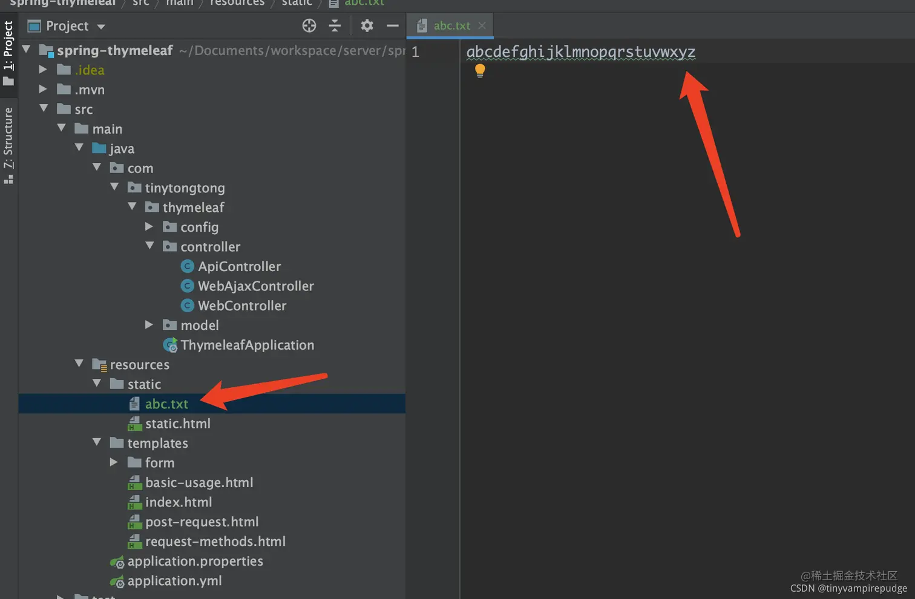Click the resources folder icon
The height and width of the screenshot is (599, 915).
click(x=99, y=364)
